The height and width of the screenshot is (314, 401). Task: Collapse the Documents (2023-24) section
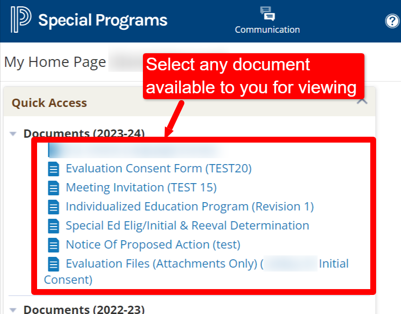pyautogui.click(x=13, y=133)
